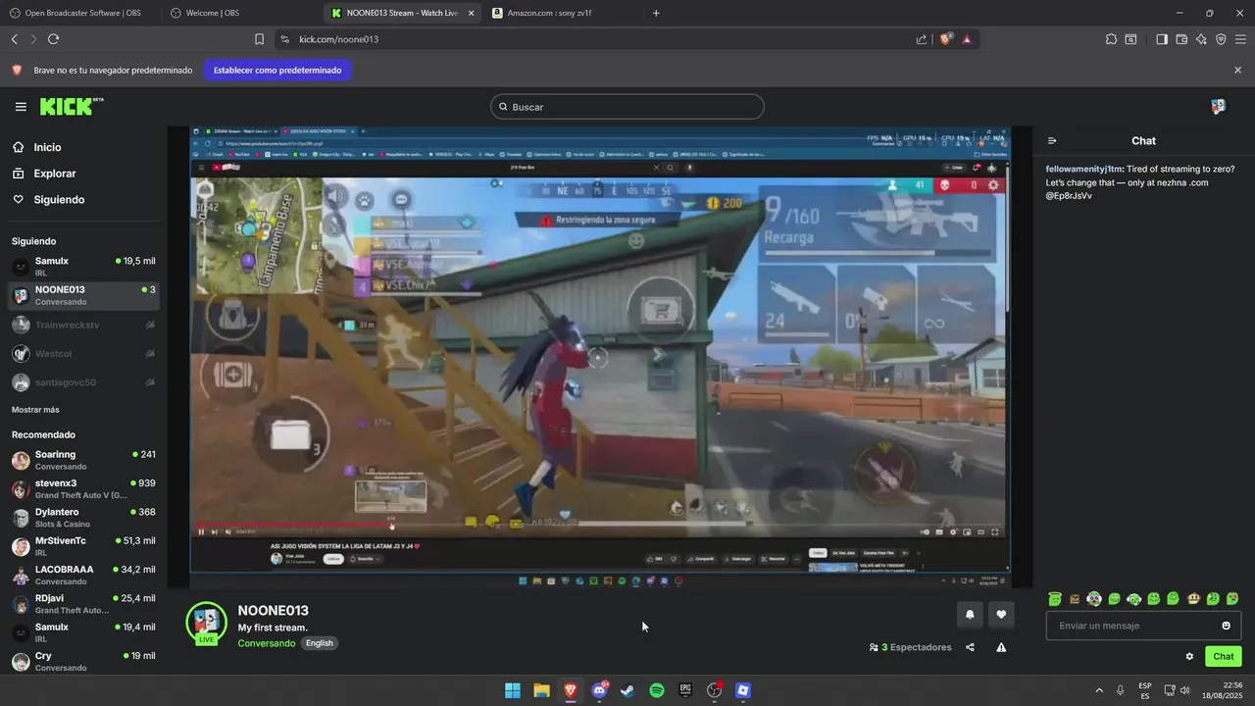This screenshot has width=1255, height=706.
Task: Open recommended channel Dylantero
Action: pyautogui.click(x=83, y=518)
